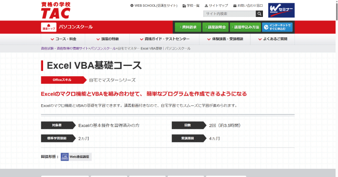Click the パソコンスクール header title
This screenshot has height=177, width=338.
[x=76, y=27]
